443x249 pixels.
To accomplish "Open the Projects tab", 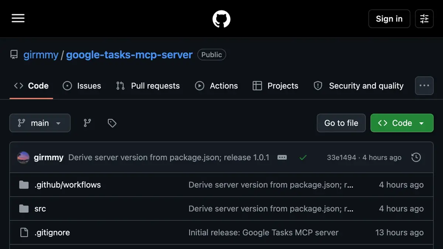I will click(275, 86).
